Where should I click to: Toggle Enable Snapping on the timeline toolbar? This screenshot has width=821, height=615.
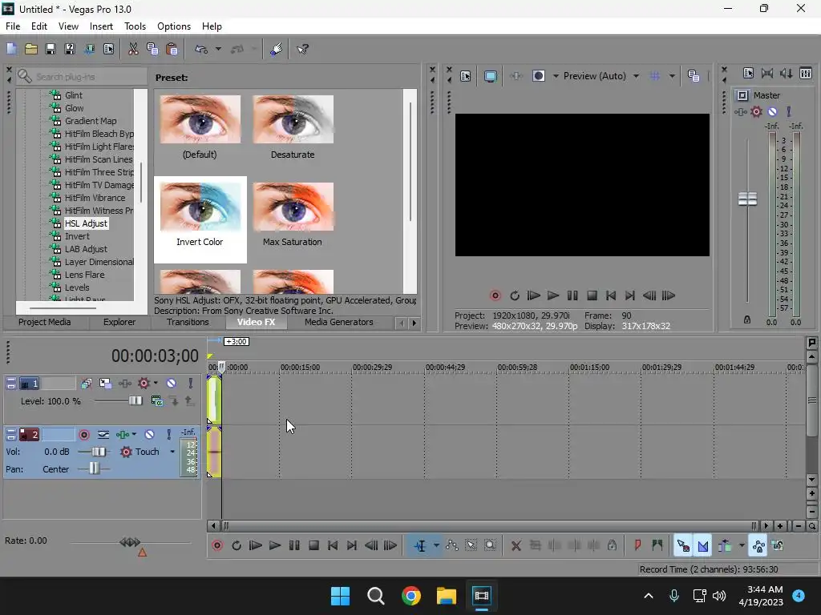(x=683, y=545)
